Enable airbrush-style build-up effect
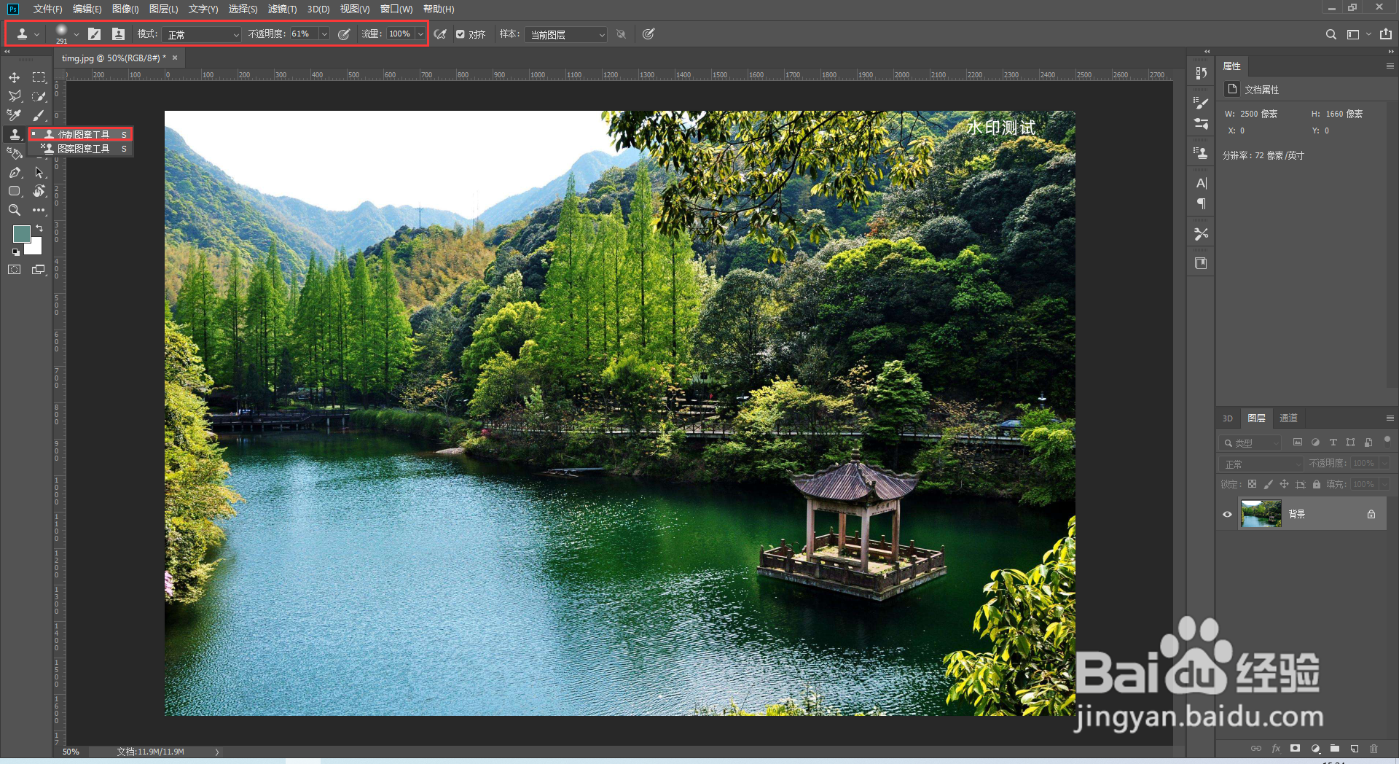Screen dimensions: 1399x764 pos(440,34)
